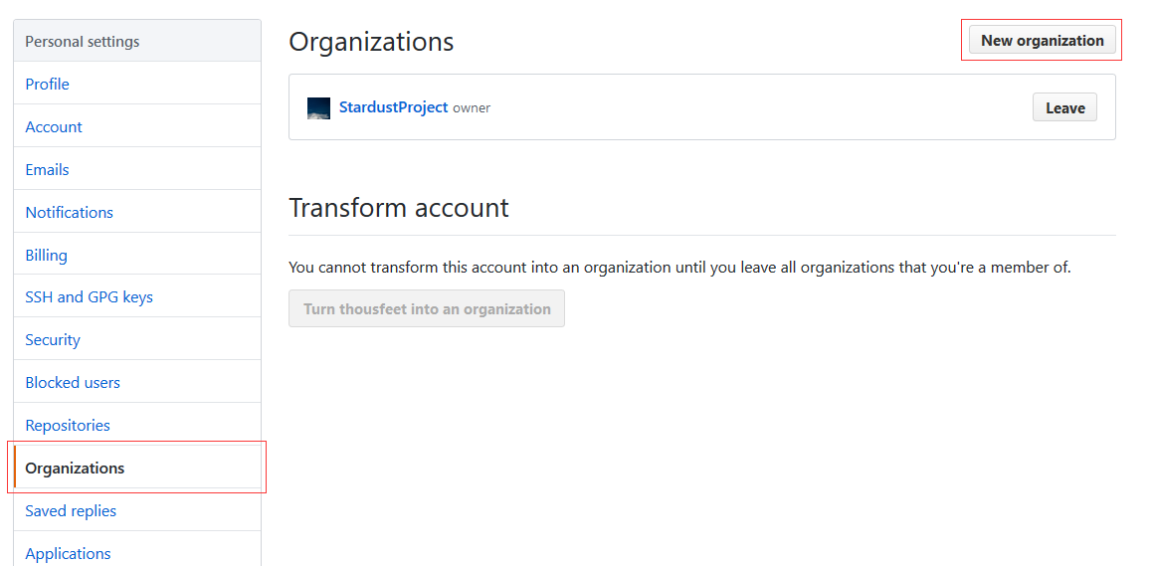Viewport: 1153px width, 566px height.
Task: Select the Organizations sidebar item
Action: coord(76,468)
